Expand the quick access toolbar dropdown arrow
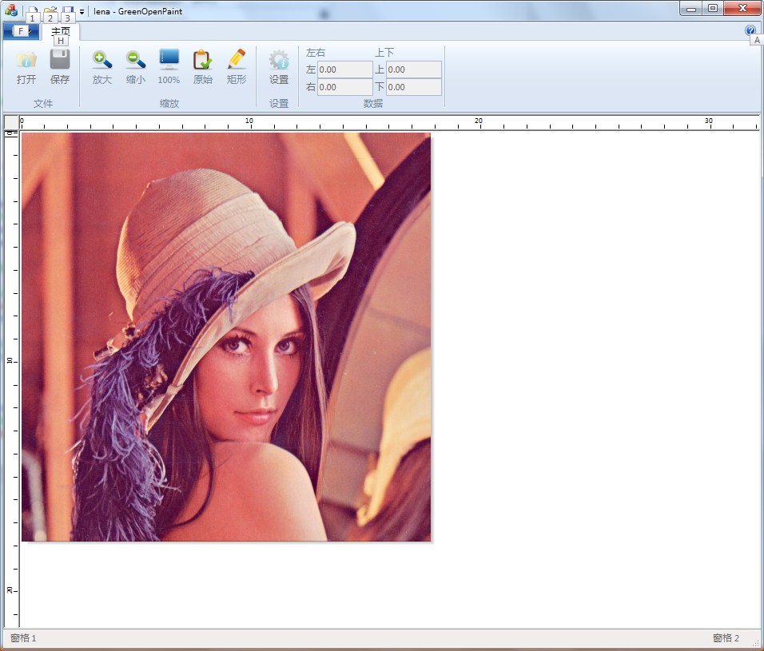This screenshot has width=764, height=651. click(82, 12)
